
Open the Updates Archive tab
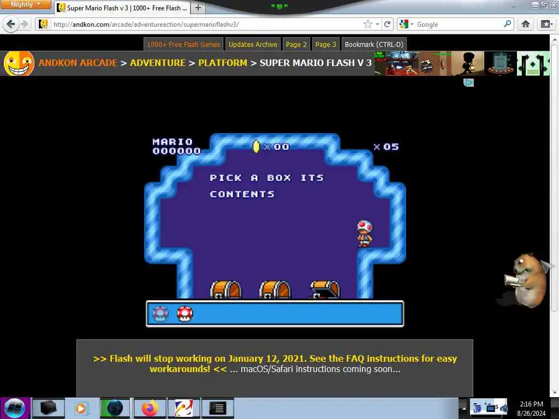pos(253,45)
